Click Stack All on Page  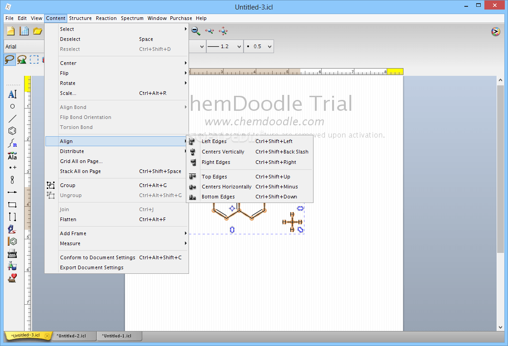click(117, 171)
